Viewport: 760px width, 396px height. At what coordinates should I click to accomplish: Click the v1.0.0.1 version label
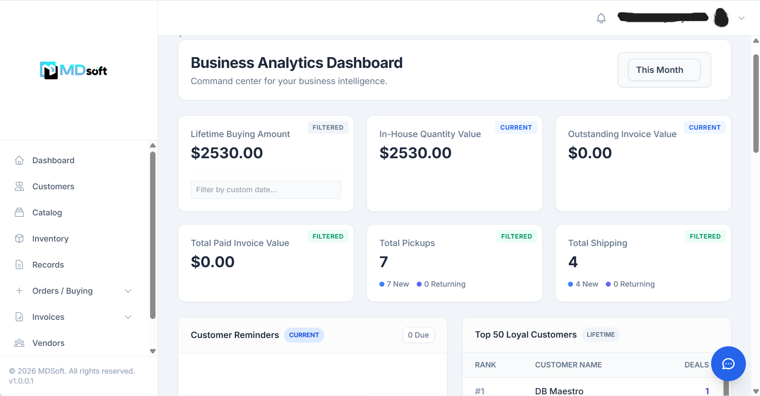pyautogui.click(x=21, y=381)
